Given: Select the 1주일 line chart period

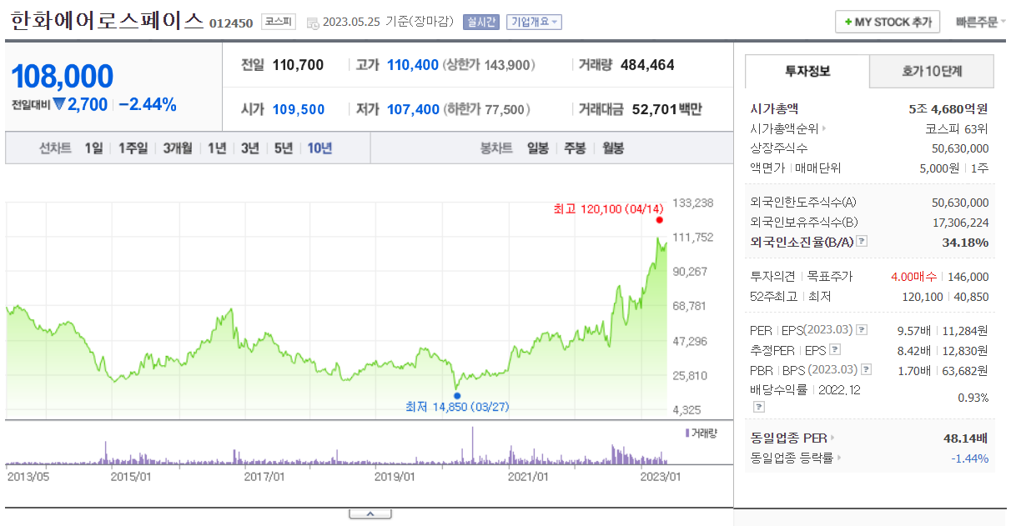Looking at the screenshot, I should tap(133, 148).
